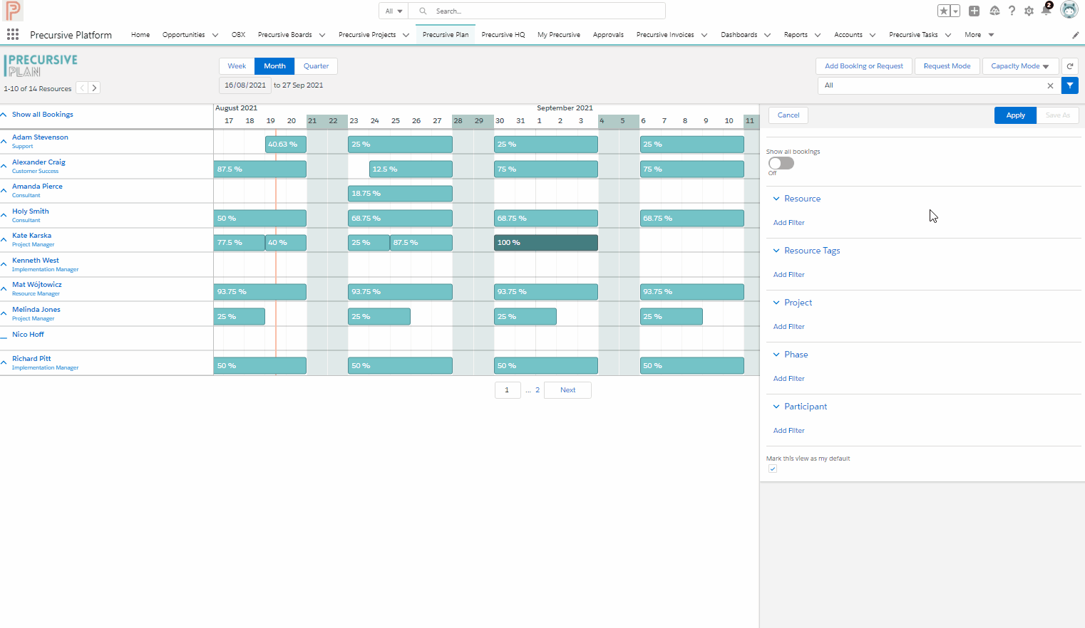The image size is (1085, 628).
Task: Open the Capacity Mode dropdown
Action: tap(1020, 66)
